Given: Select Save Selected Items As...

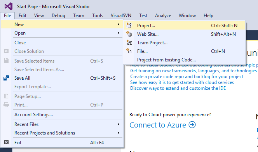Looking at the screenshot, I should point(62,70).
